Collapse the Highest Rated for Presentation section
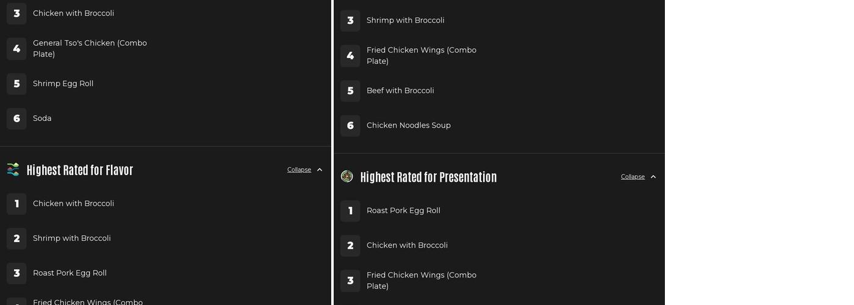The image size is (854, 305). point(633,177)
